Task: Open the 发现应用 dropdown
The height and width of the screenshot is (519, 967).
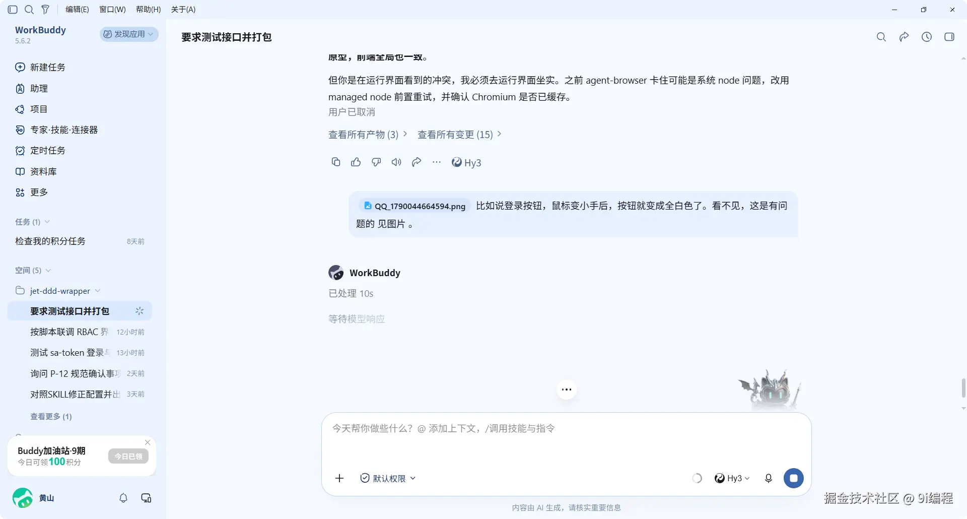Action: (129, 34)
